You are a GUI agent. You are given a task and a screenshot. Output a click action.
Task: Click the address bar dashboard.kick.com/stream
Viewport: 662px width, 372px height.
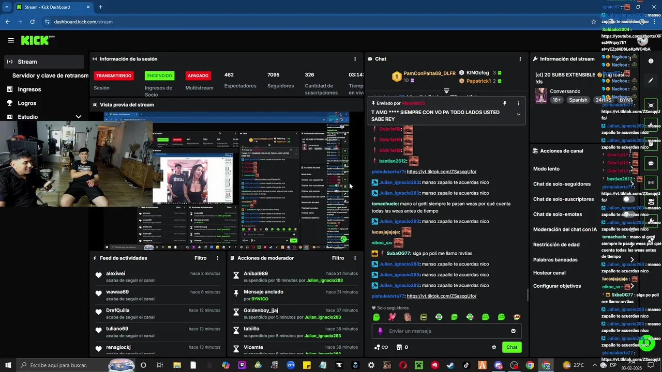(x=83, y=22)
